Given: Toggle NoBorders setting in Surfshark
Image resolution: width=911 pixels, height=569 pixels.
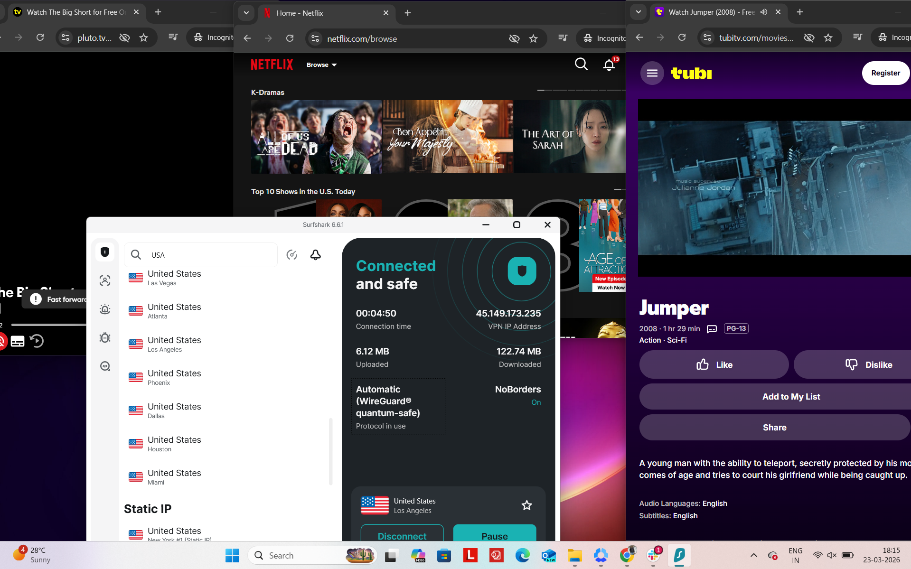Looking at the screenshot, I should point(517,395).
